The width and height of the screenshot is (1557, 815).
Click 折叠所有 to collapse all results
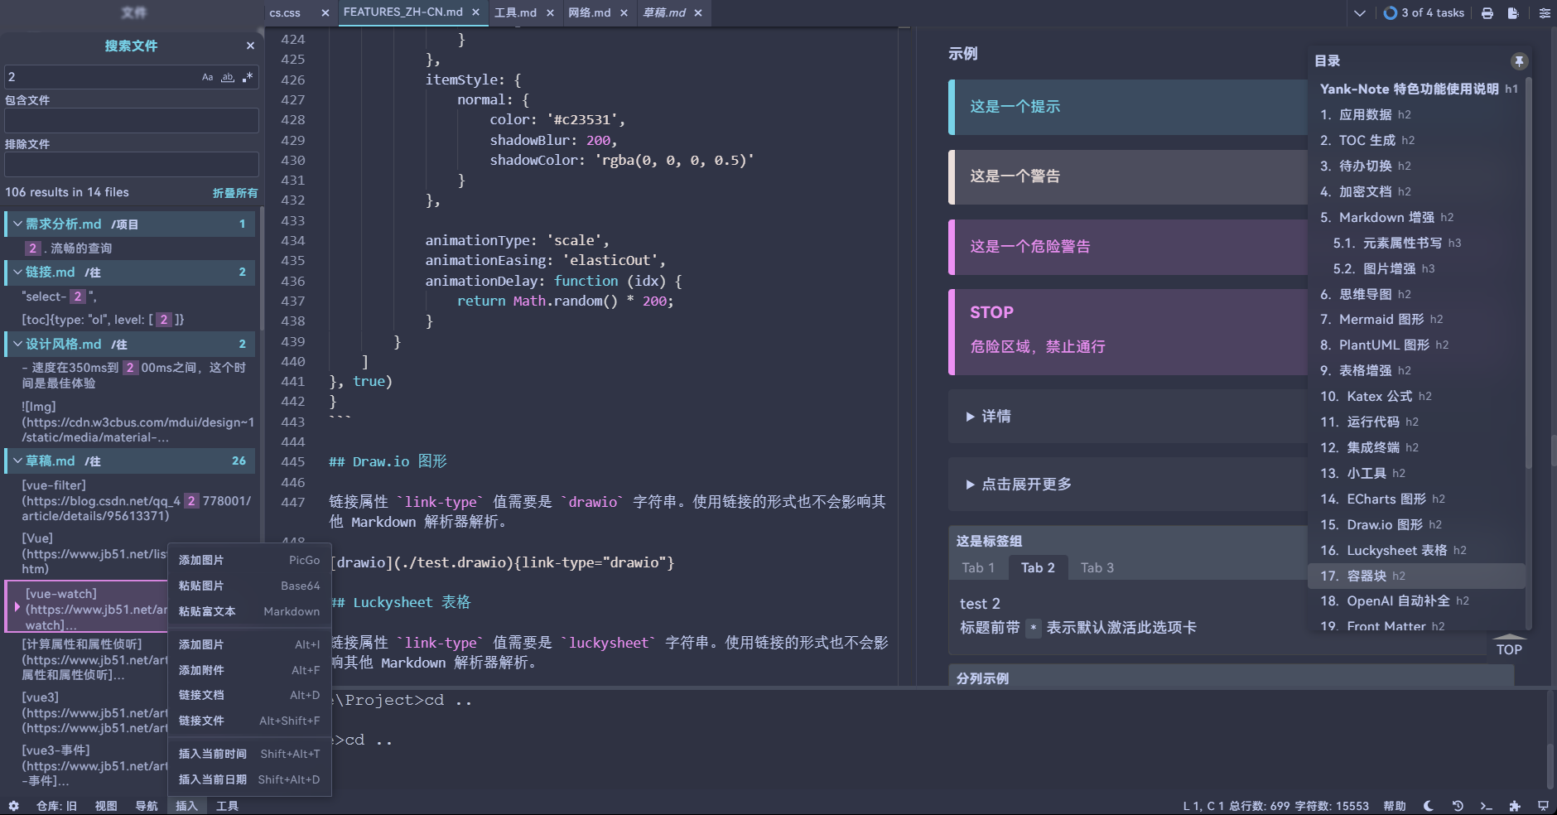[235, 193]
